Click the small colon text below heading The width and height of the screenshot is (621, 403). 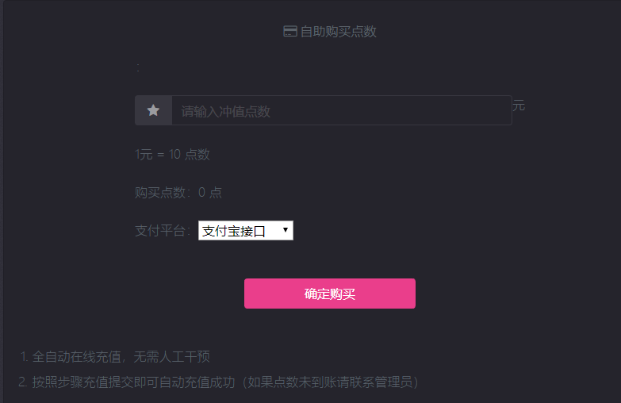(138, 67)
